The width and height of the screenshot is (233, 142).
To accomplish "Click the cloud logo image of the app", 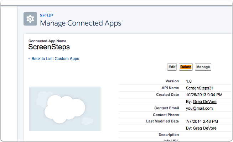I will pyautogui.click(x=65, y=109).
